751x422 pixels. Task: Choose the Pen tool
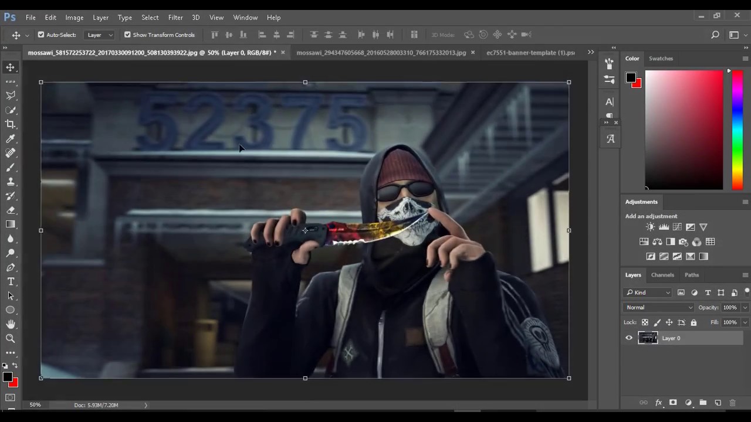point(11,267)
